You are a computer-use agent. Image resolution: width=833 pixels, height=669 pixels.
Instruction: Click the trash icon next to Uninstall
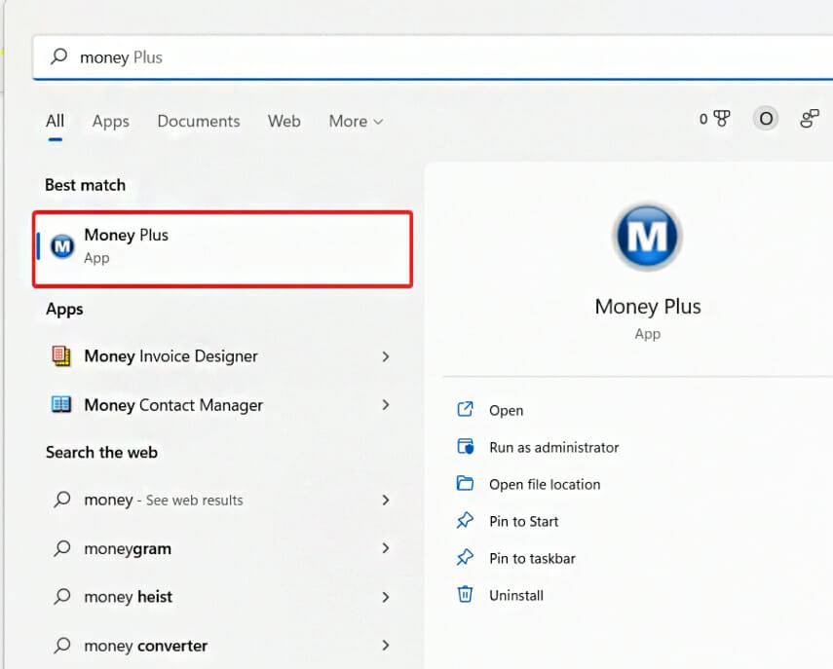pos(468,595)
